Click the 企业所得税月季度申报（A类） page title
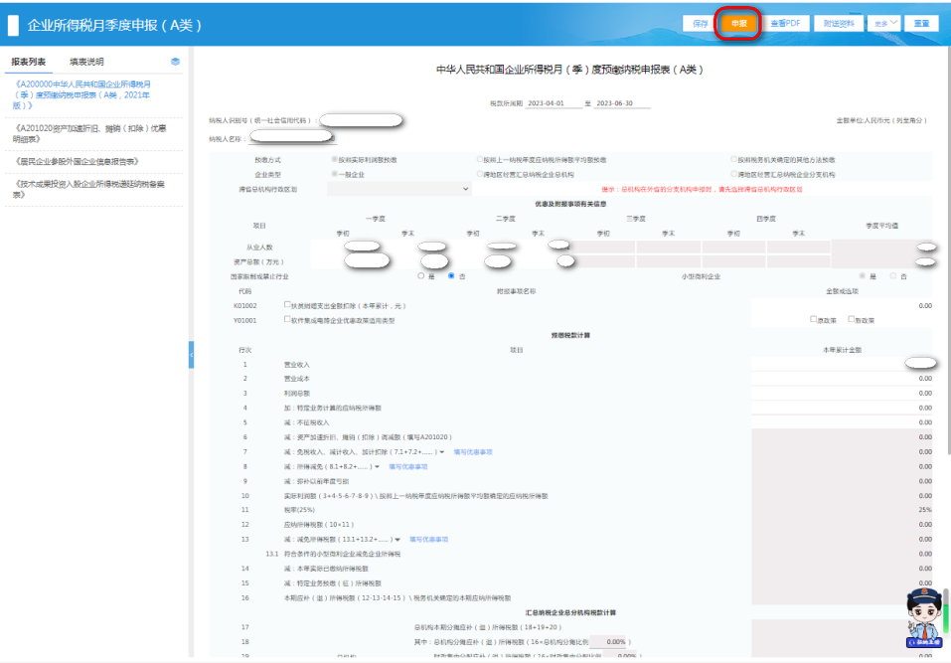The image size is (951, 663). 114,26
